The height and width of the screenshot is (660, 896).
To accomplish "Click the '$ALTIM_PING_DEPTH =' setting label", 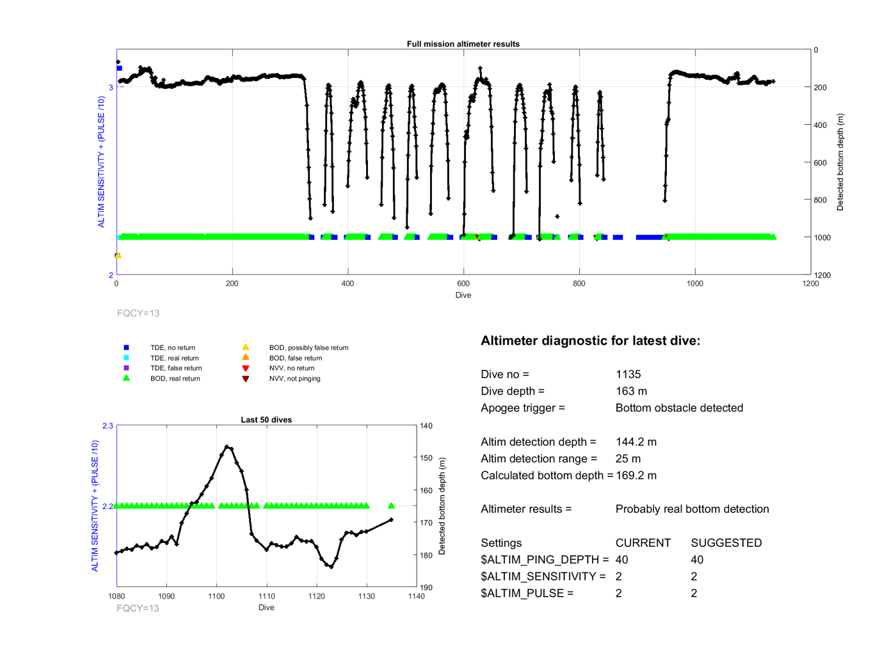I will 545,560.
